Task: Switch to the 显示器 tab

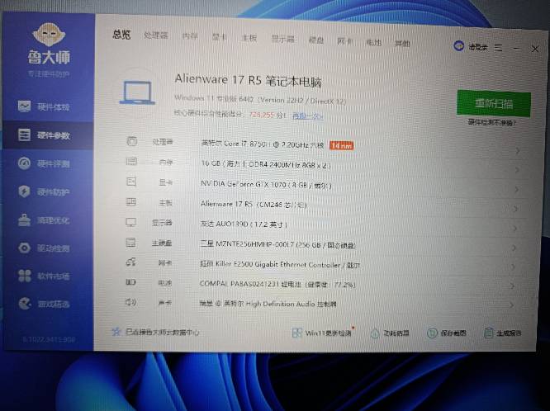Action: pyautogui.click(x=282, y=39)
